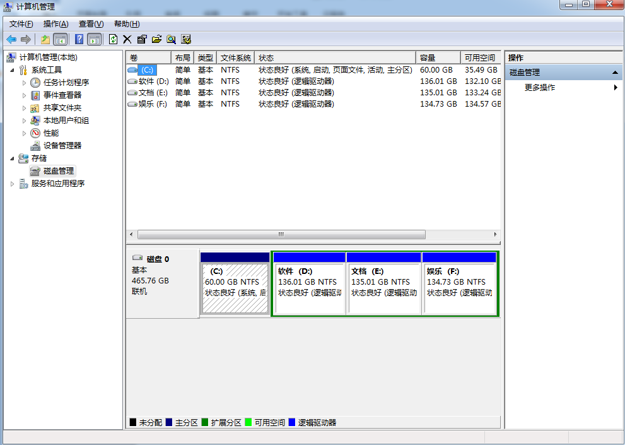
Task: Sort by the 容量 column header
Action: pos(438,58)
